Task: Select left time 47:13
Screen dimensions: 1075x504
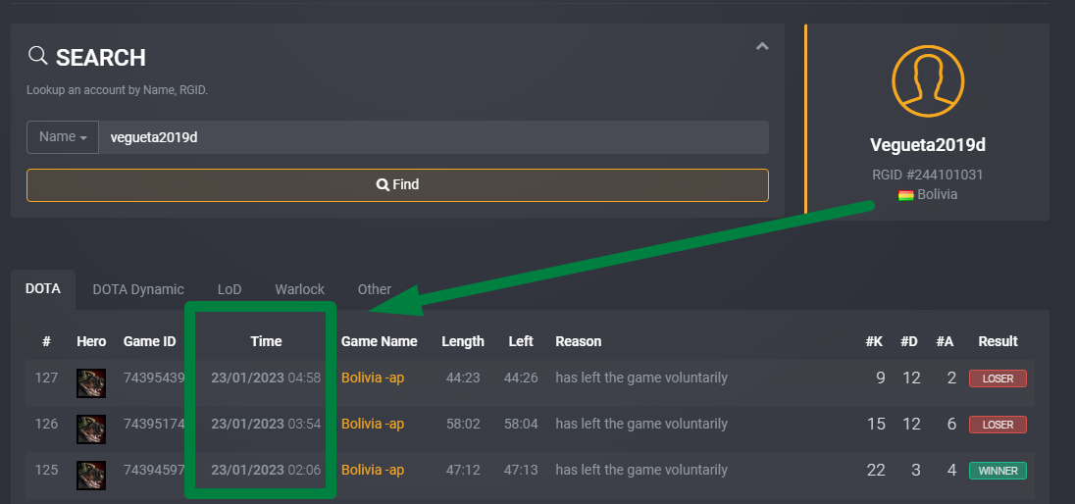Action: pos(521,470)
